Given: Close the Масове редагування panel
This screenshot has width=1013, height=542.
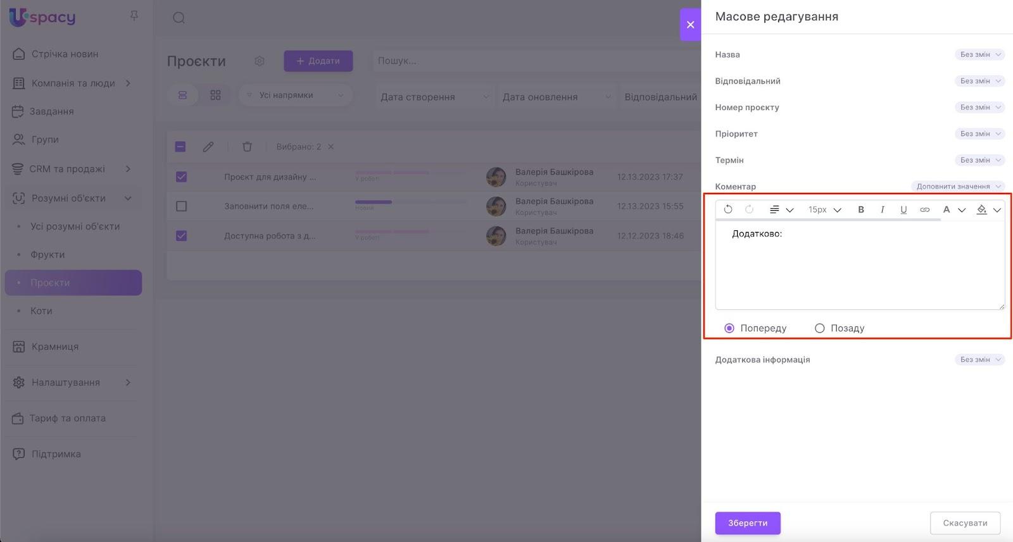Looking at the screenshot, I should click(690, 25).
